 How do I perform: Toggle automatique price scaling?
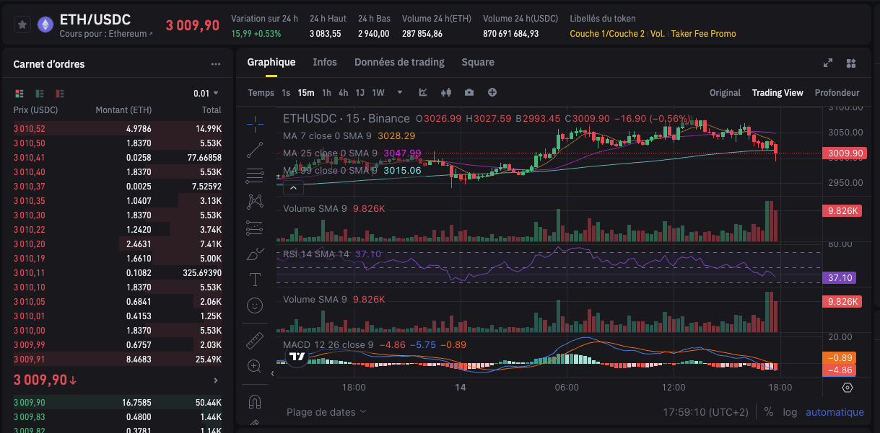pos(835,412)
